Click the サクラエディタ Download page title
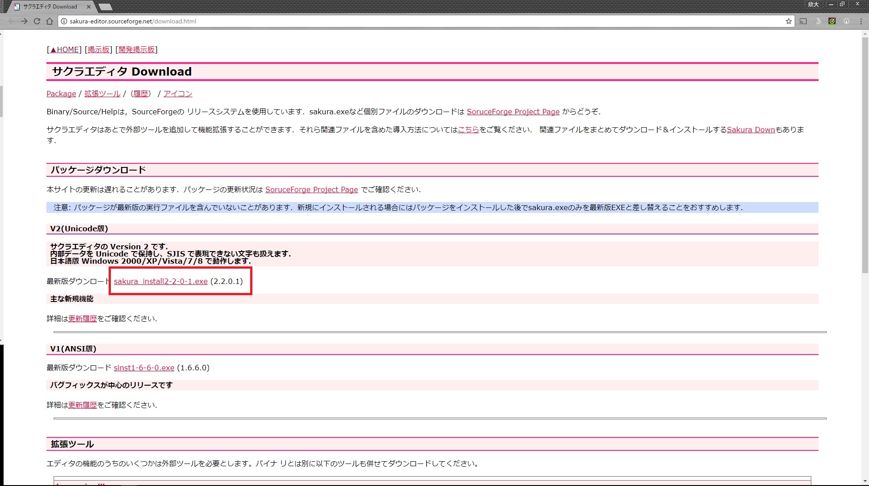The width and height of the screenshot is (869, 486). coord(122,72)
